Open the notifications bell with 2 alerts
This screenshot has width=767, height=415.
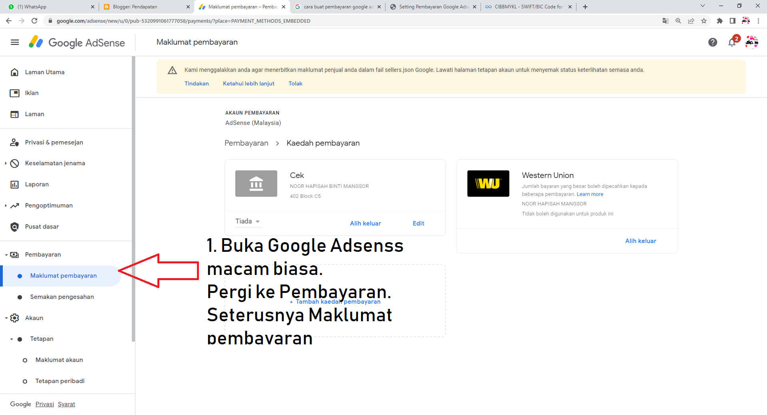(x=732, y=42)
